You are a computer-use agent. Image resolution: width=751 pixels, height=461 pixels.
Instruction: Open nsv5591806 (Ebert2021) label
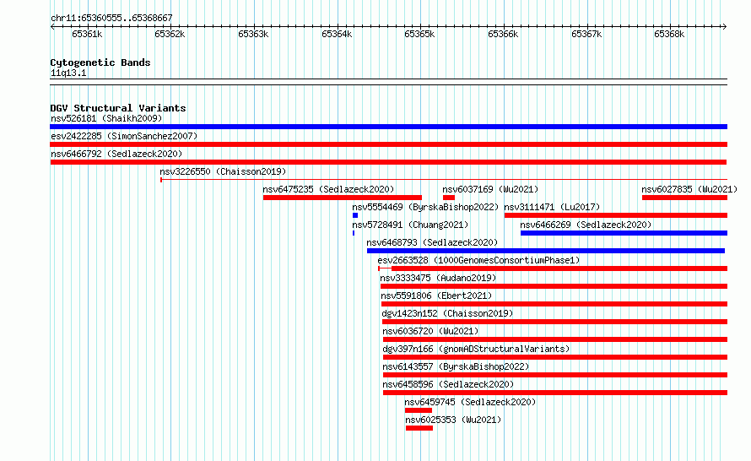tap(436, 296)
